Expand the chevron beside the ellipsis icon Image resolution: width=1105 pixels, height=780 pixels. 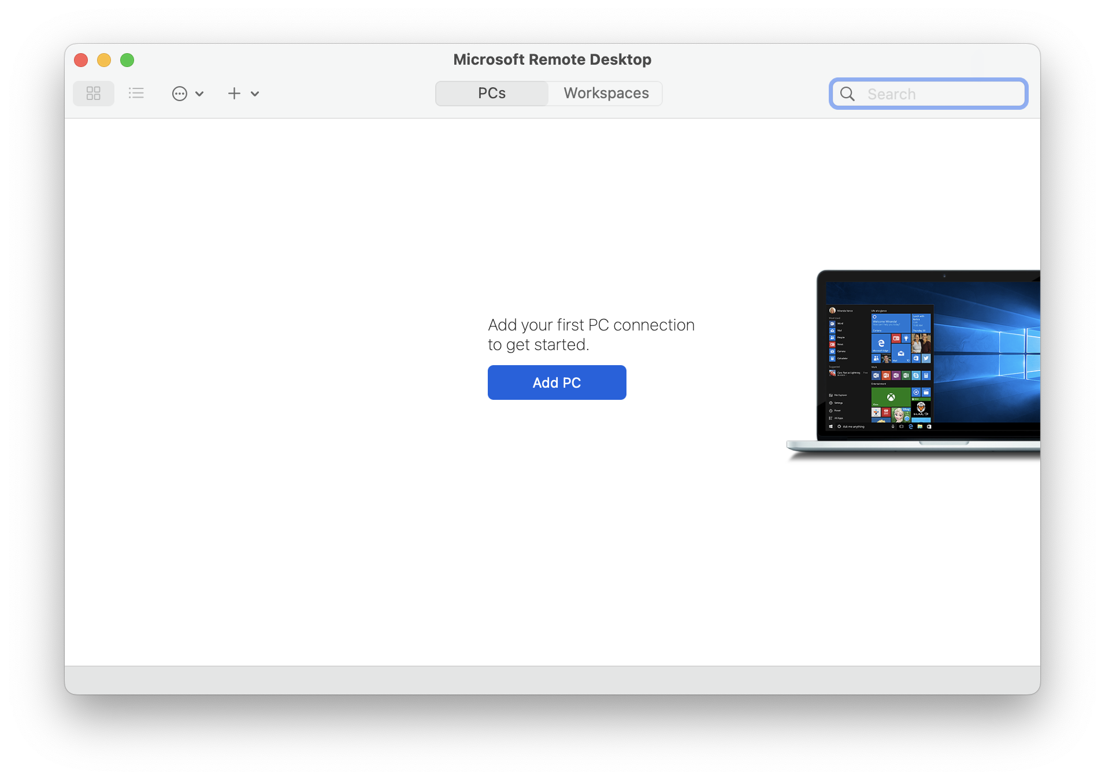click(x=199, y=94)
